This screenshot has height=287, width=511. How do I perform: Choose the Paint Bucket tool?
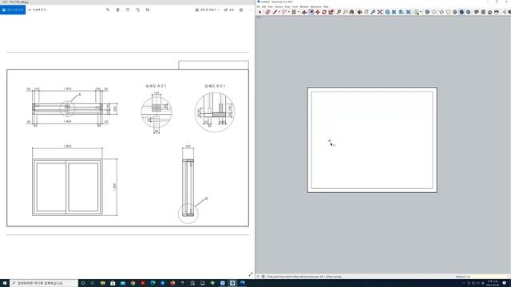(x=351, y=12)
